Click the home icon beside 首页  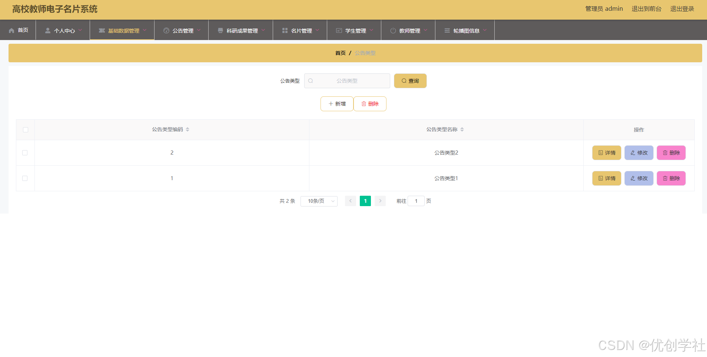[11, 30]
